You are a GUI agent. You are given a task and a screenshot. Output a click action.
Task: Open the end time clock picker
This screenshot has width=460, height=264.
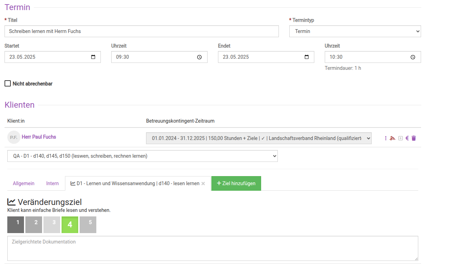(x=413, y=57)
